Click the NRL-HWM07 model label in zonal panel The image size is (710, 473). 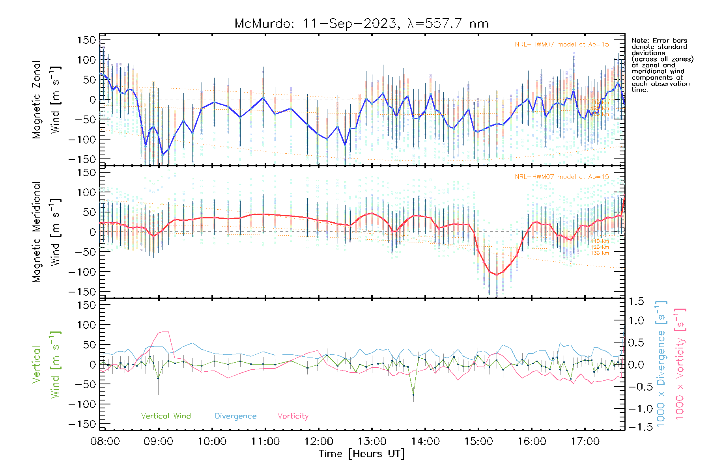(562, 45)
